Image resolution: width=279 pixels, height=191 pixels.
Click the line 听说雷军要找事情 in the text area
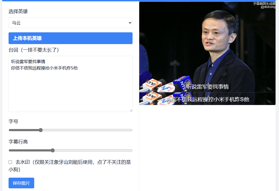28,62
